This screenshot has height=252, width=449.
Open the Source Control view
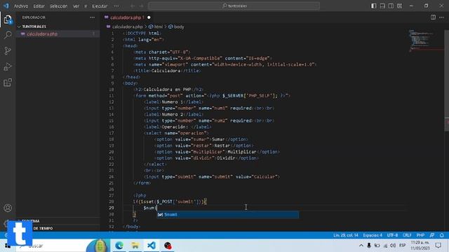pyautogui.click(x=8, y=51)
